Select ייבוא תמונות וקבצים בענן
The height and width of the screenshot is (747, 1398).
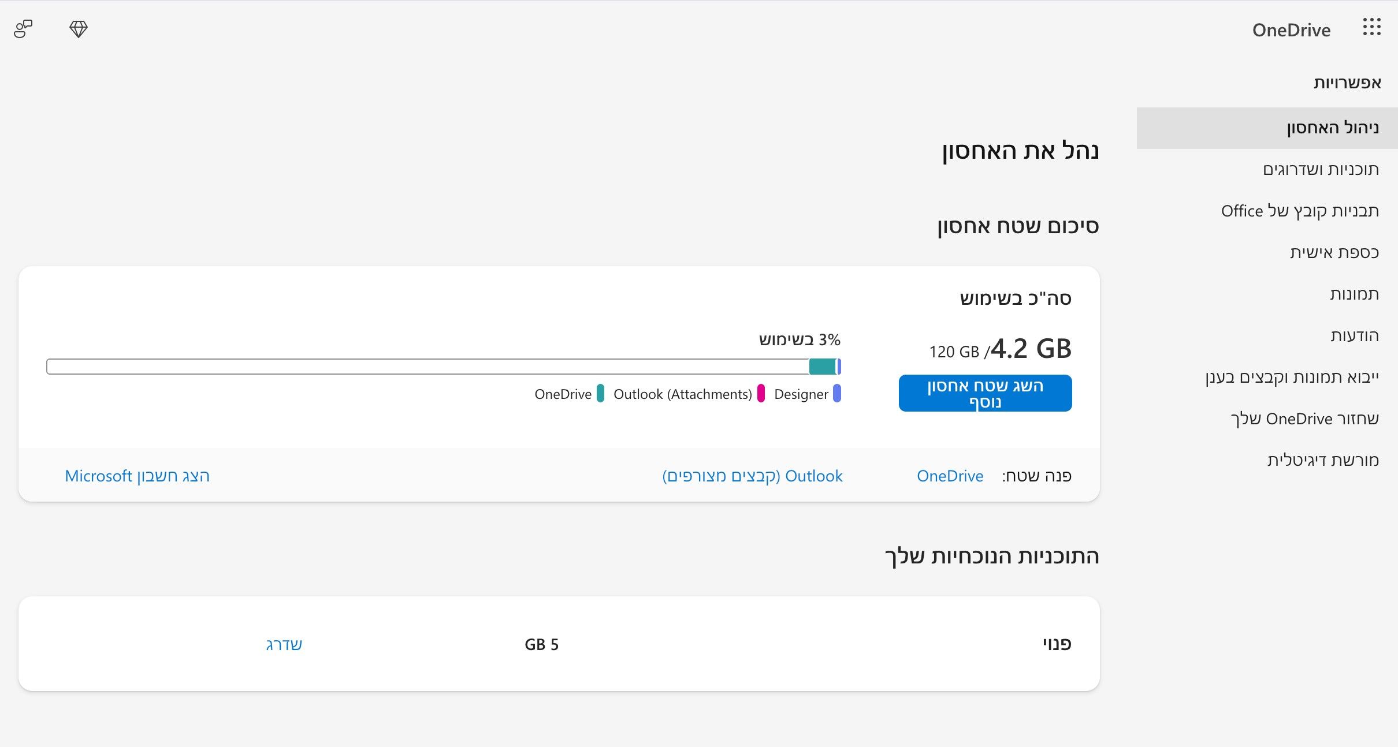(1292, 377)
